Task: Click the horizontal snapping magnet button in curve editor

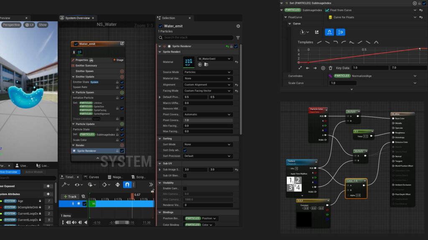Action: pyautogui.click(x=329, y=32)
